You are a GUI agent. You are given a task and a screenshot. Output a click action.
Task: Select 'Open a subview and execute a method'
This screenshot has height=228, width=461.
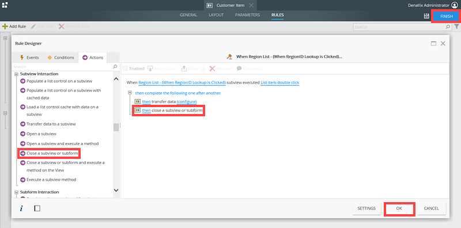coord(63,144)
